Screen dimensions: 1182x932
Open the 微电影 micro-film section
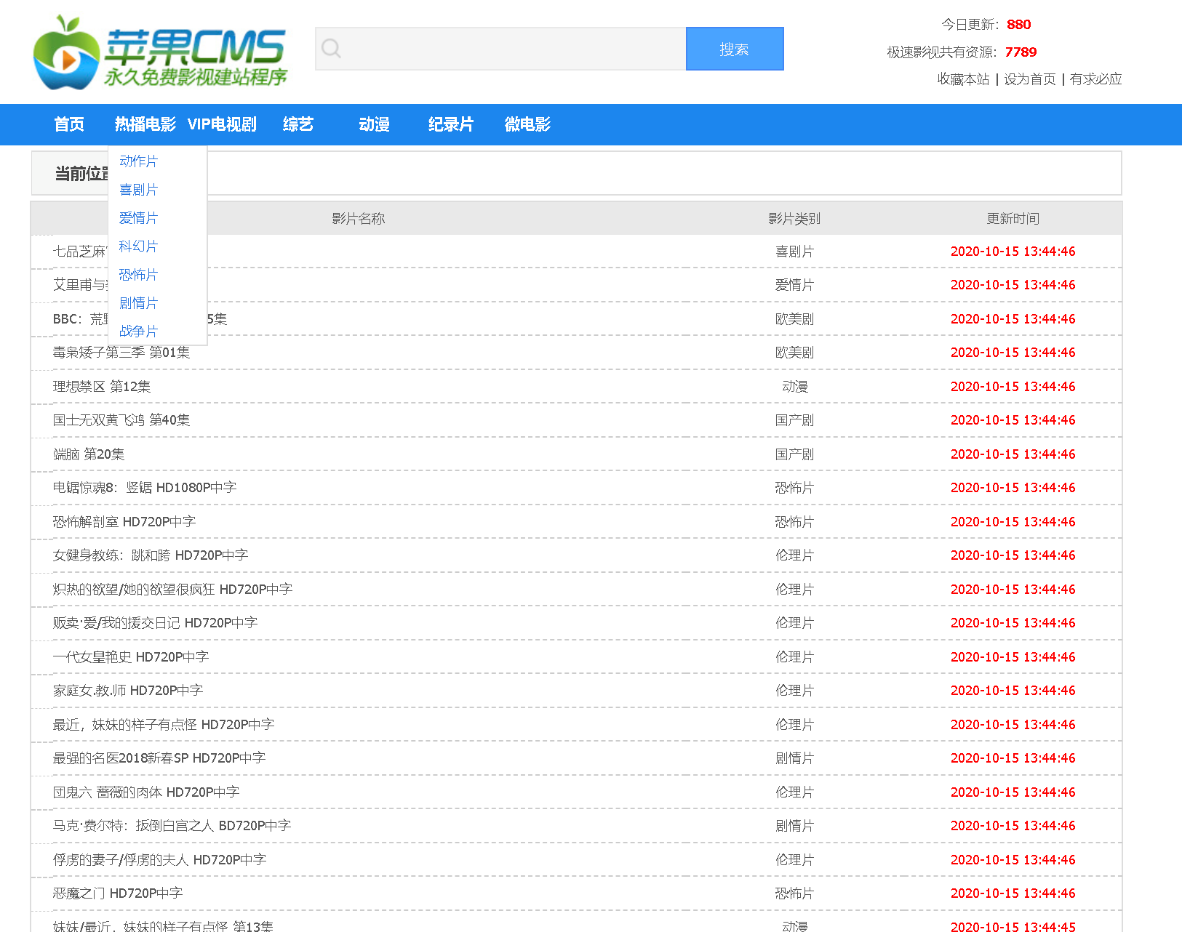tap(528, 124)
